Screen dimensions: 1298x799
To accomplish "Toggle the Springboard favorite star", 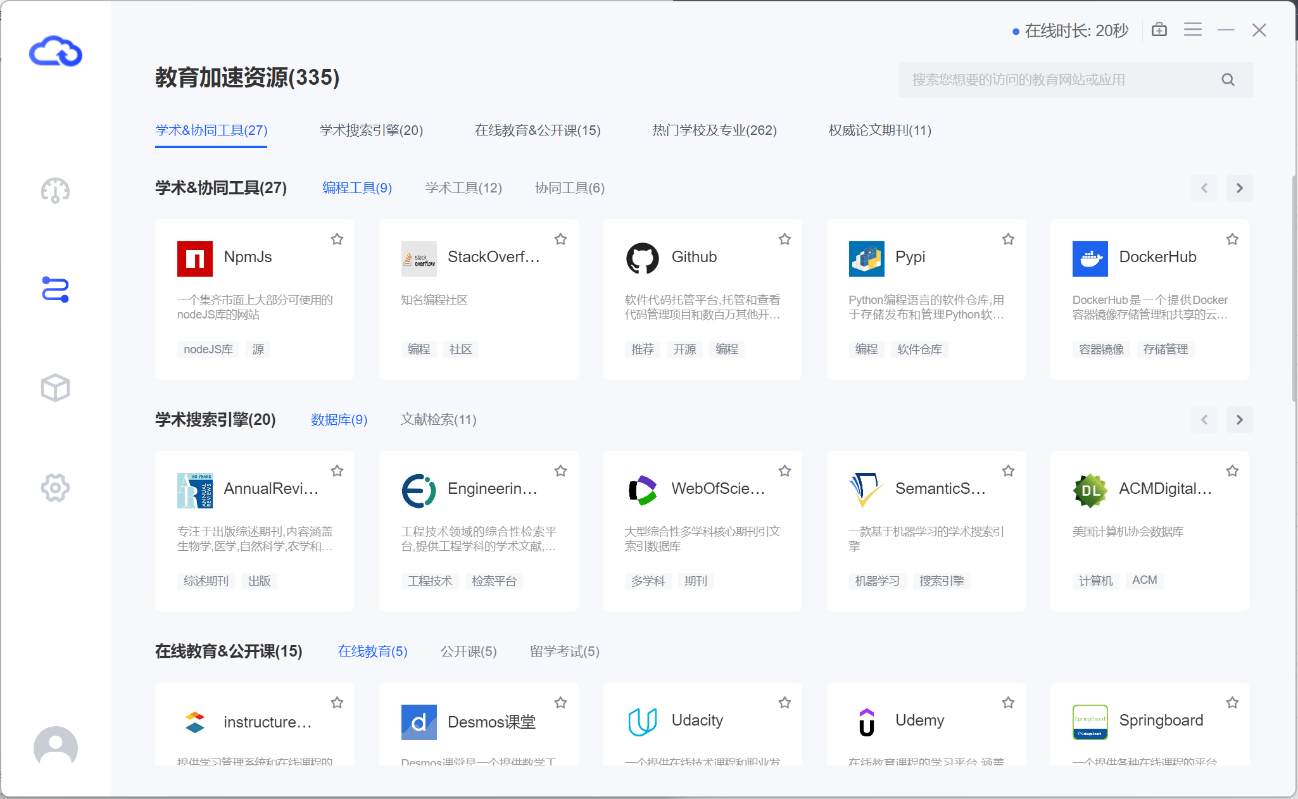I will (1232, 703).
